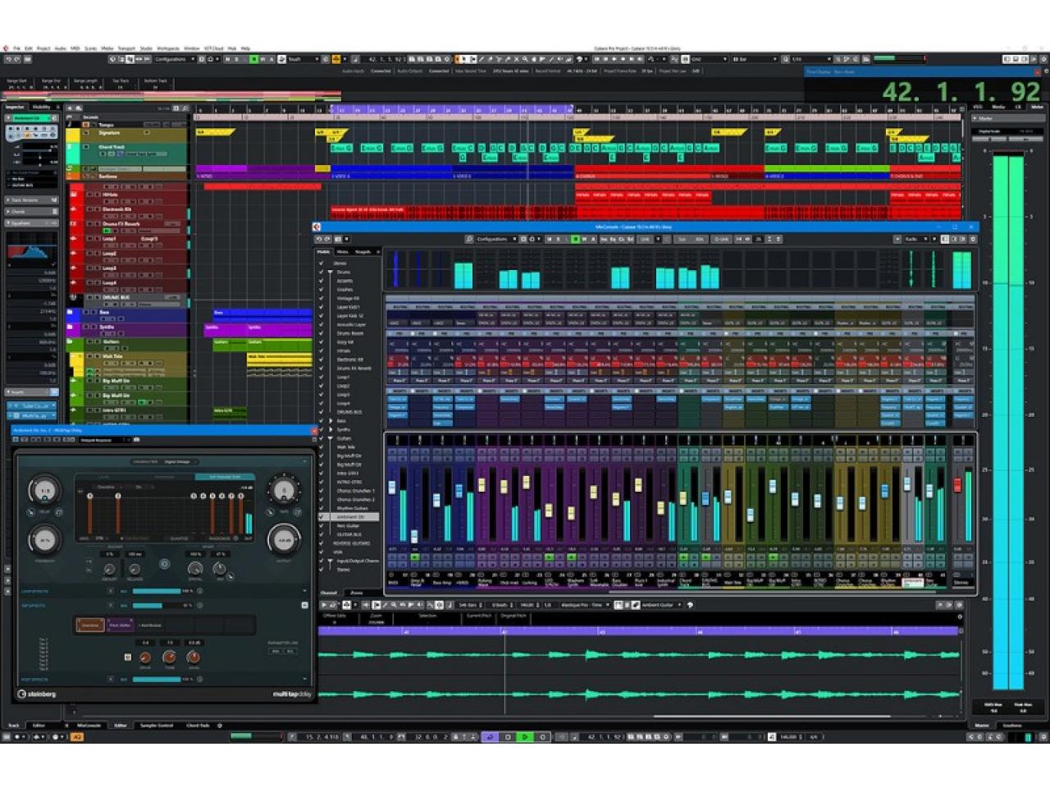Click the red Stereo Out channel fader
This screenshot has height=788, width=1050.
956,485
